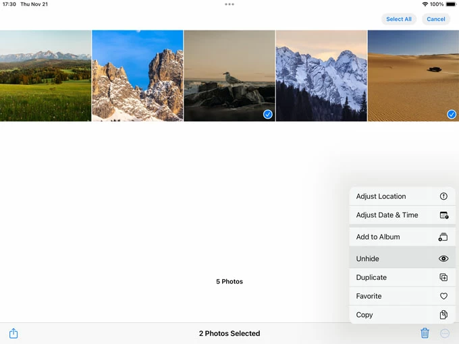Tap the Cancel button
This screenshot has width=459, height=344.
click(x=436, y=19)
